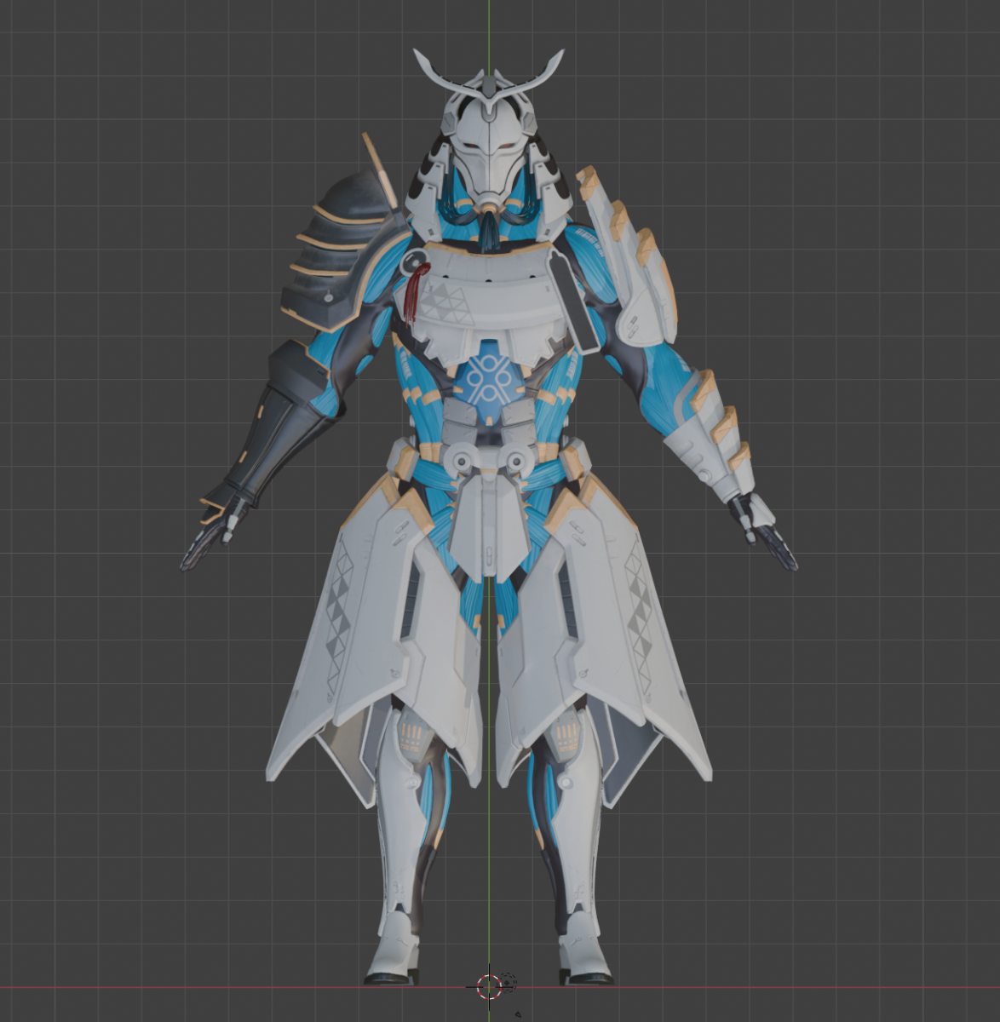
Task: Click the green Y-axis line above the helmet
Action: click(x=489, y=26)
